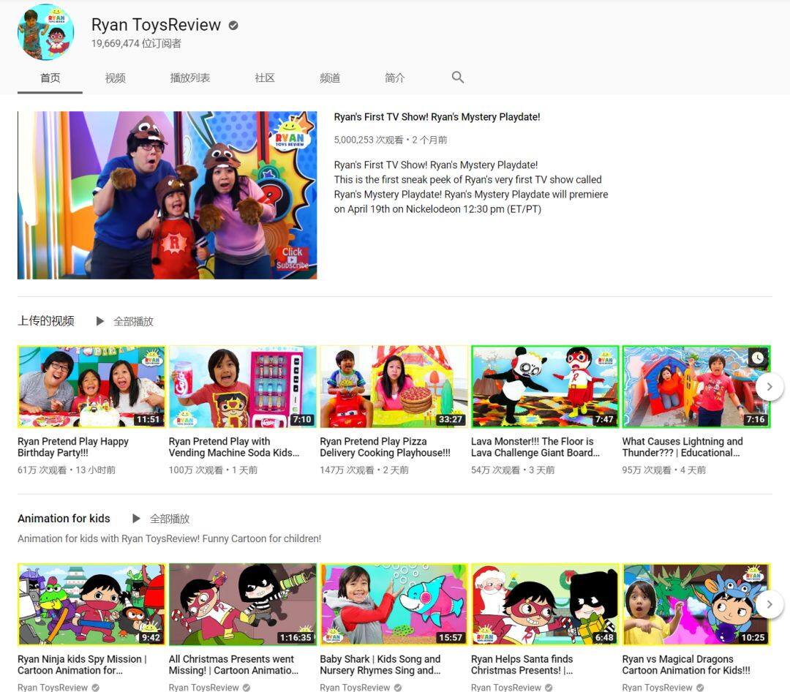Screen dimensions: 790x692
Task: Open the 播放列表 tab
Action: (190, 78)
